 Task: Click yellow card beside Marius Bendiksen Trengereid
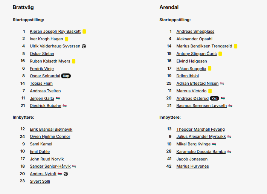click(236, 46)
